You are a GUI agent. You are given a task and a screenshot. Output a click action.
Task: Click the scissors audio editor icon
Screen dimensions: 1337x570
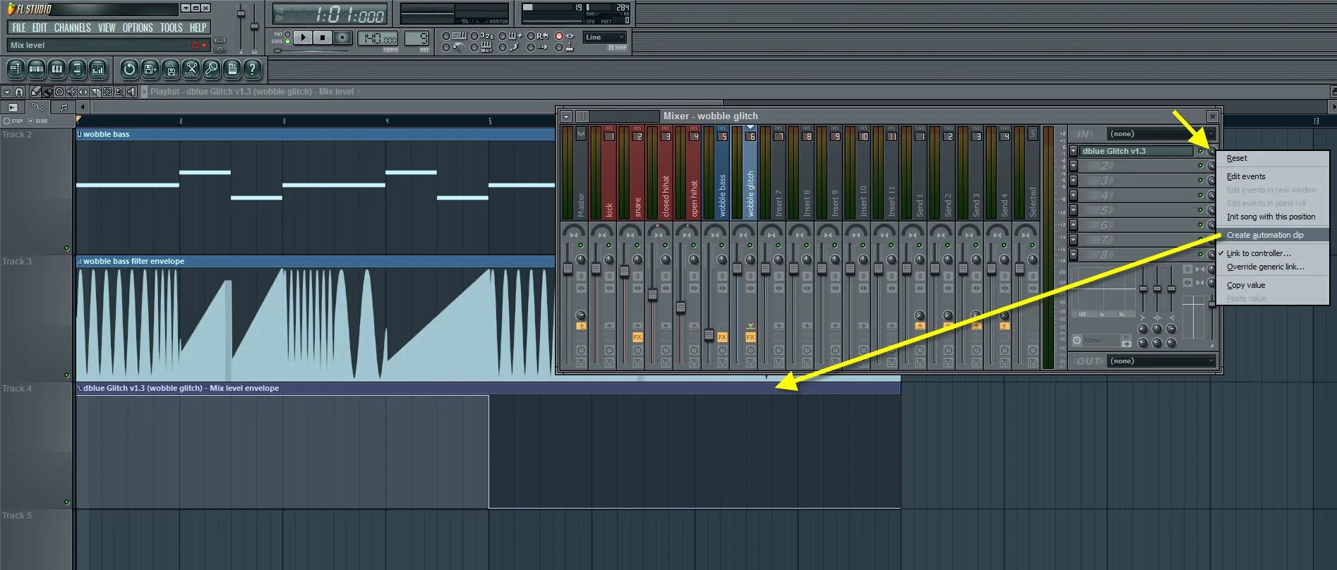(x=191, y=68)
